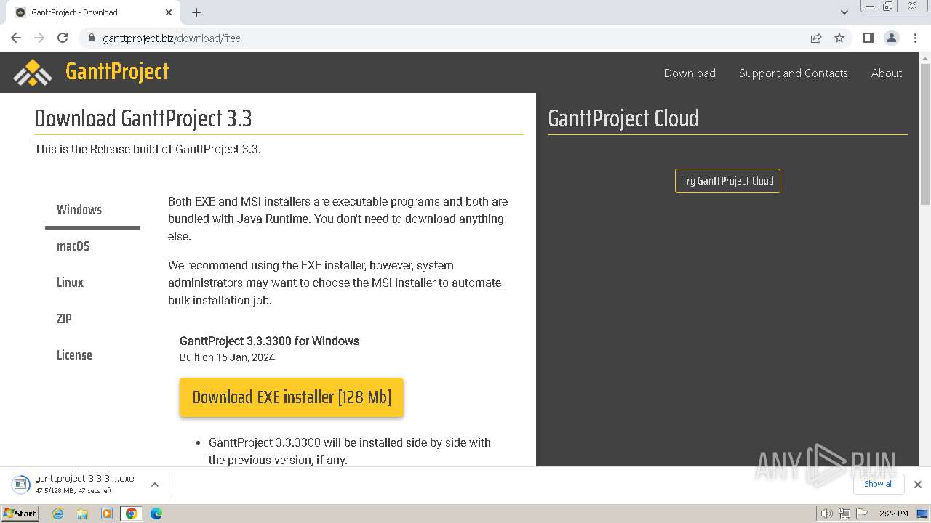Open Support and Contacts nav item

point(793,73)
